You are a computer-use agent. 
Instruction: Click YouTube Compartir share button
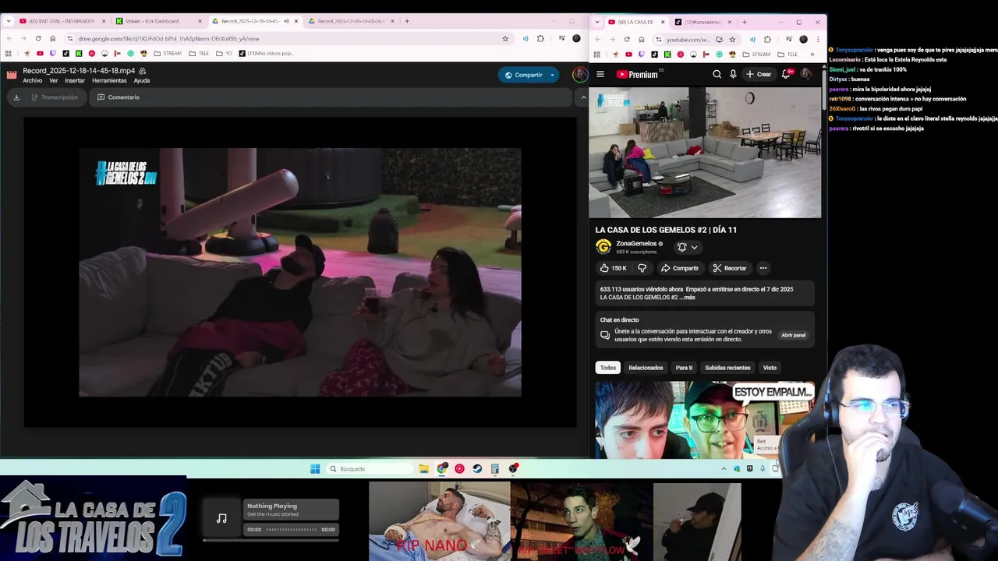(680, 268)
